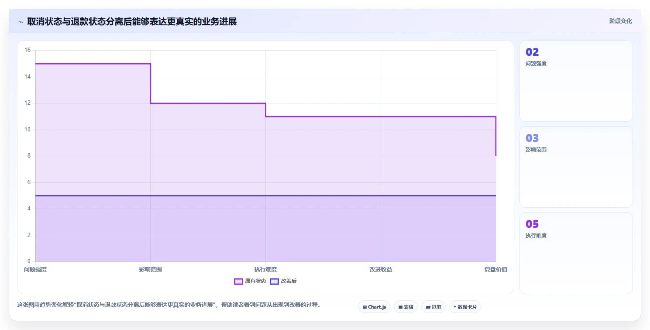Click the y-axis tick label 4
The width and height of the screenshot is (650, 330).
point(29,209)
